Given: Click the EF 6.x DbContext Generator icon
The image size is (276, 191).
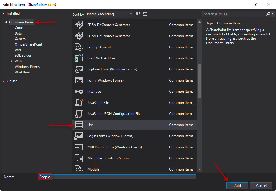Looking at the screenshot, I should click(79, 36).
